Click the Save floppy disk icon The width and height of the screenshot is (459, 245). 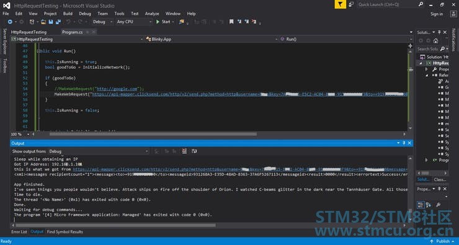pos(51,22)
